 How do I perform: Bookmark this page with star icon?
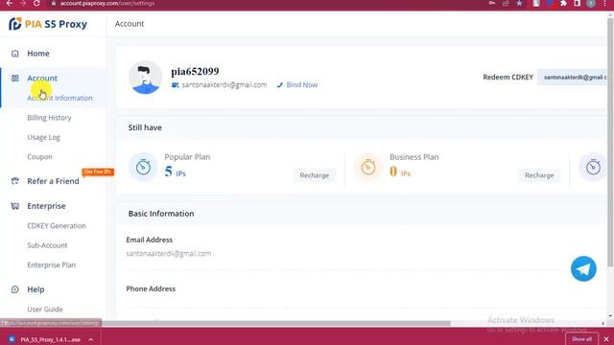519,4
